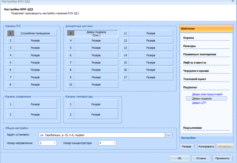Viewport: 237px width, 163px height.
Task: Choose the Двери ЦТП template
Action: (199, 103)
